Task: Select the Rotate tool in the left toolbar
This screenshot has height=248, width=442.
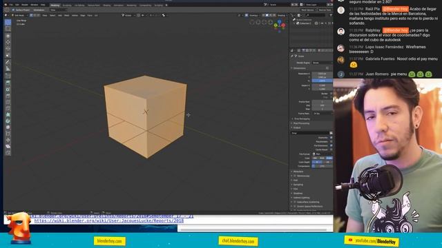Action: (x=8, y=49)
